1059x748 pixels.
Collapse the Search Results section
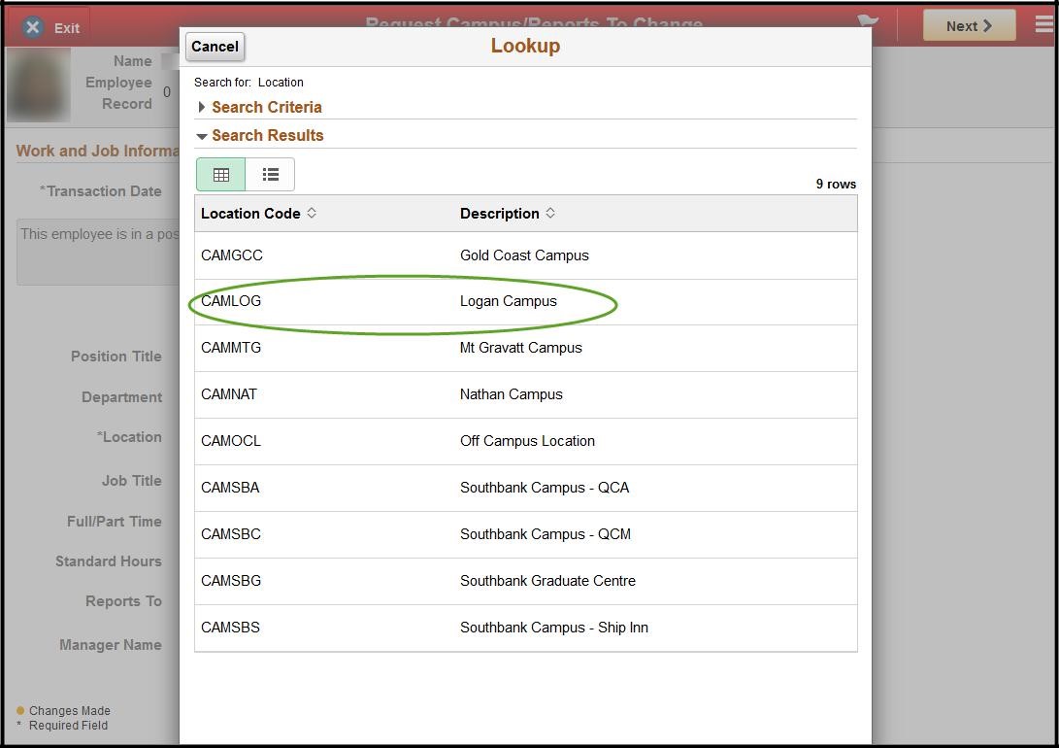202,136
